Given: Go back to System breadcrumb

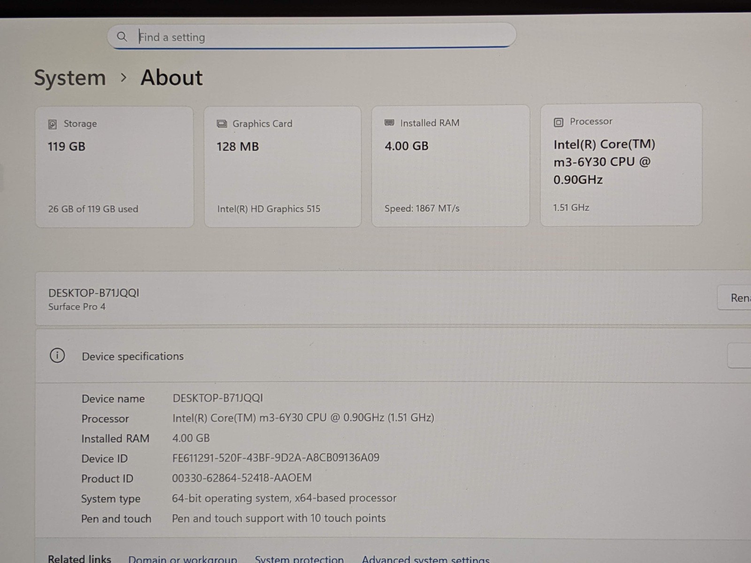Looking at the screenshot, I should click(x=70, y=78).
